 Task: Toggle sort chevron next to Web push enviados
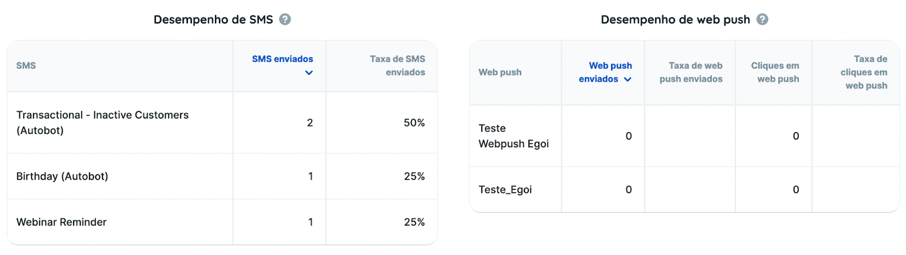627,79
